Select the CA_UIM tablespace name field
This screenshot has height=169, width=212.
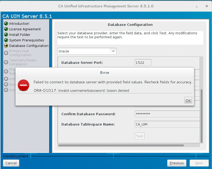click(x=167, y=124)
